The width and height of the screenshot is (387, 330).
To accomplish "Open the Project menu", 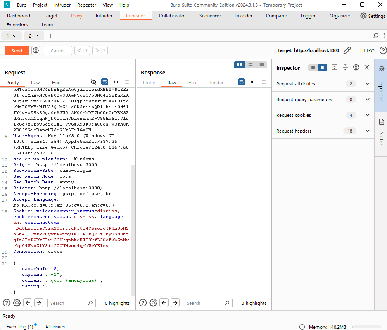I will click(x=40, y=5).
